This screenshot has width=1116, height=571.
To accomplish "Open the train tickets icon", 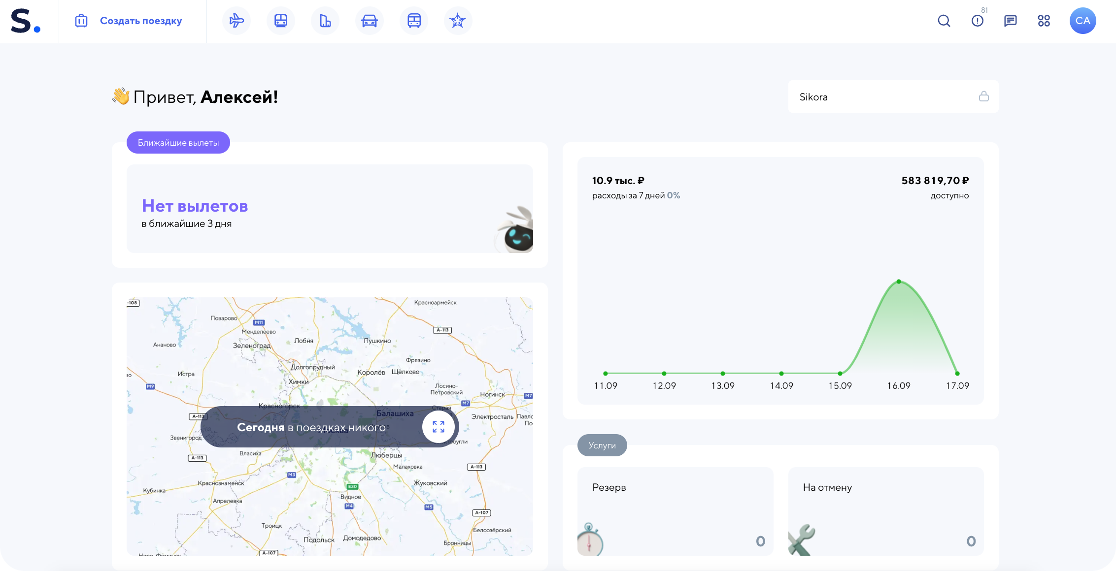I will coord(281,21).
